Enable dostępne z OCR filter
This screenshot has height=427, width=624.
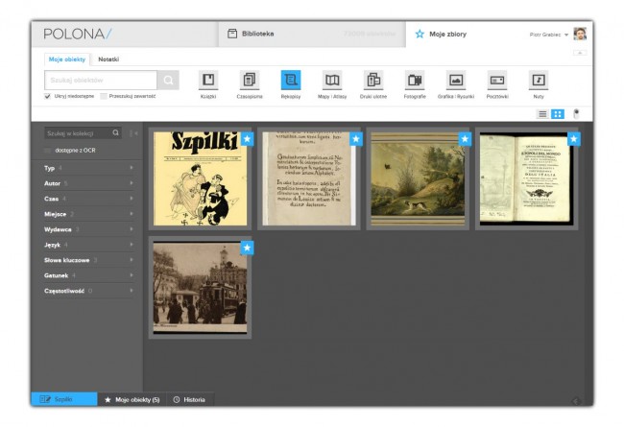point(47,151)
